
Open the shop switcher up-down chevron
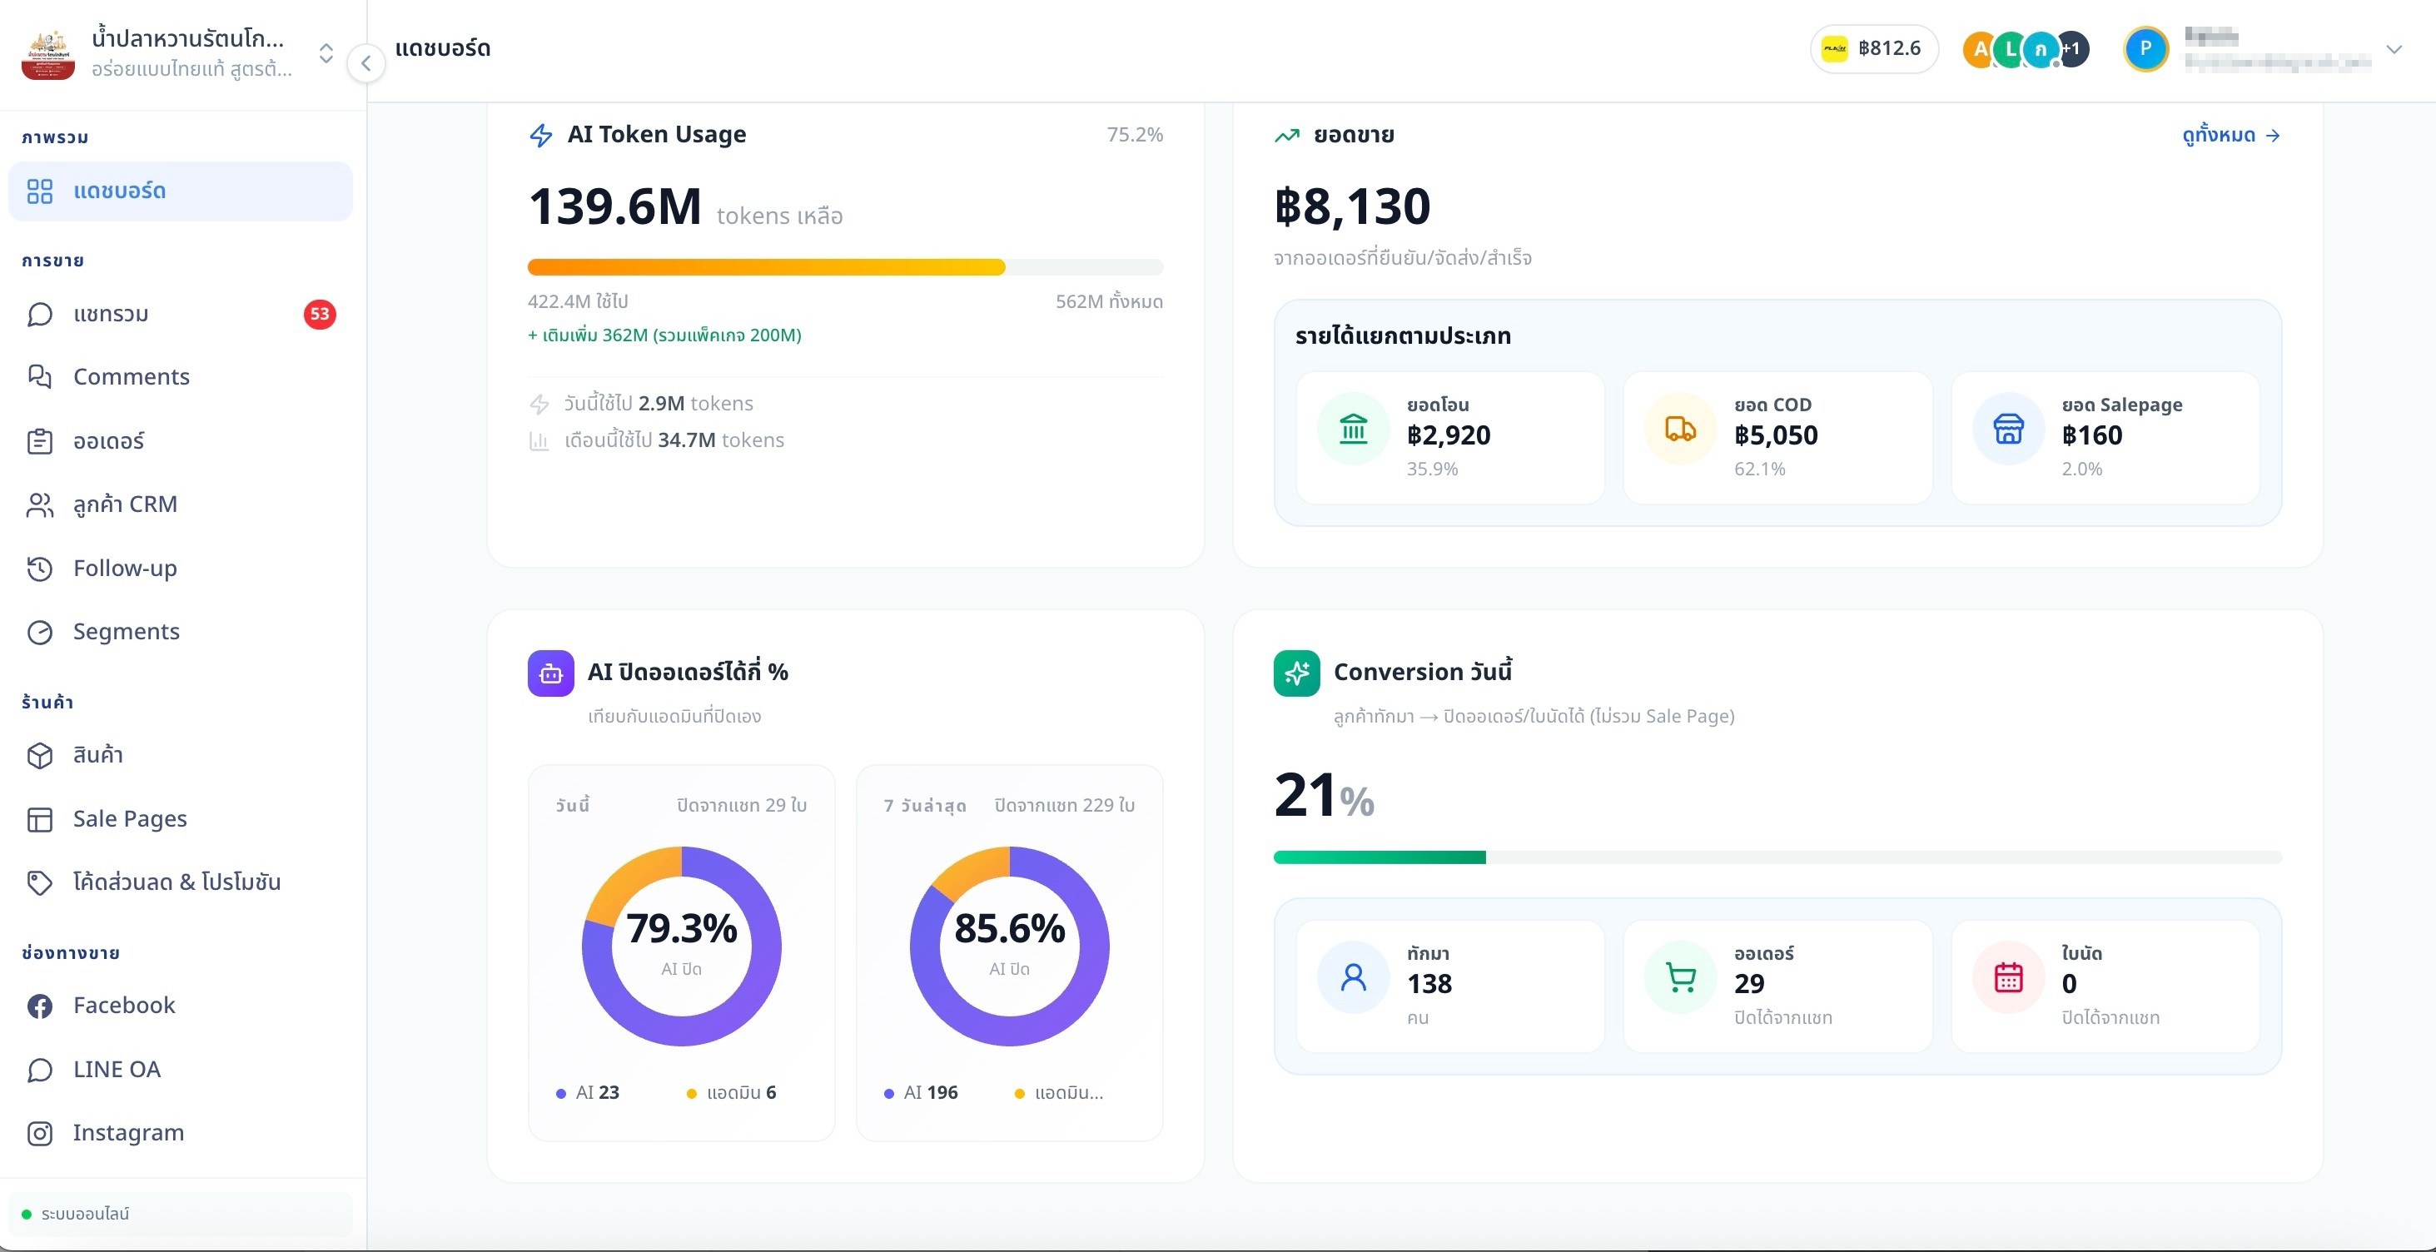click(x=326, y=53)
